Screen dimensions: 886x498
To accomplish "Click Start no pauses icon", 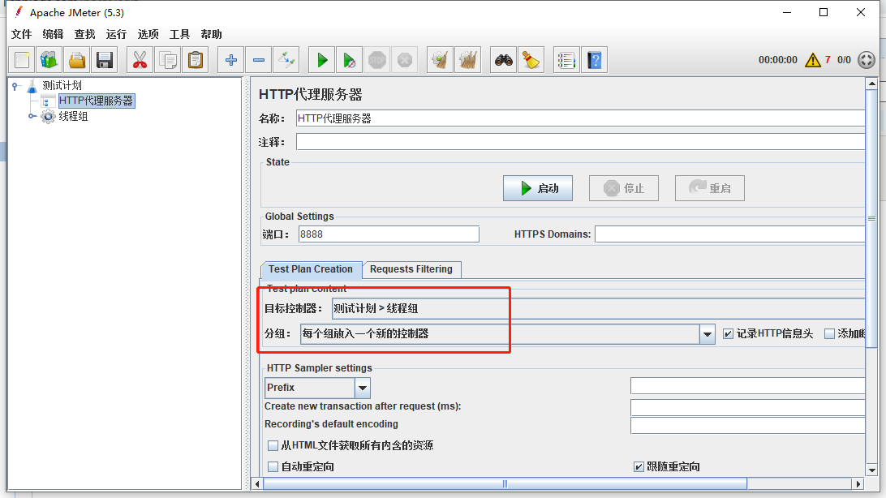I will click(x=349, y=60).
